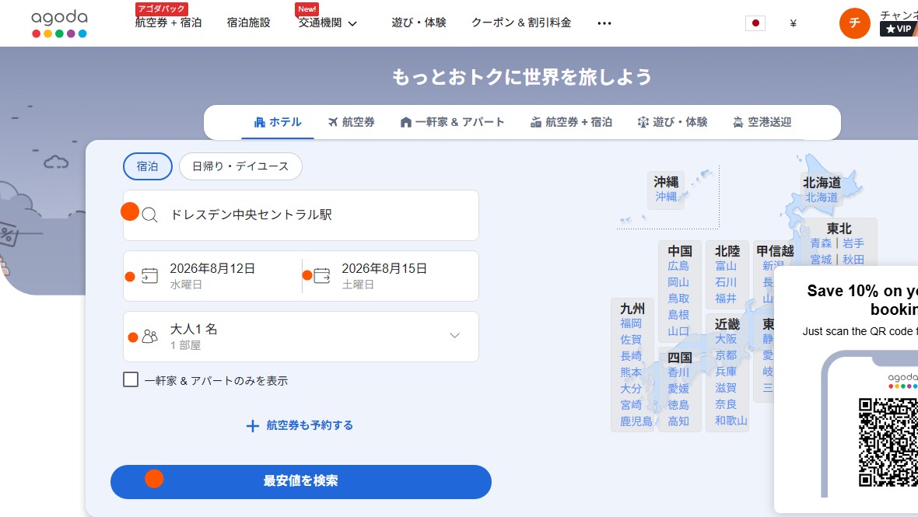Choose the 日帰り・デイユース option
This screenshot has height=517, width=918.
coord(240,166)
